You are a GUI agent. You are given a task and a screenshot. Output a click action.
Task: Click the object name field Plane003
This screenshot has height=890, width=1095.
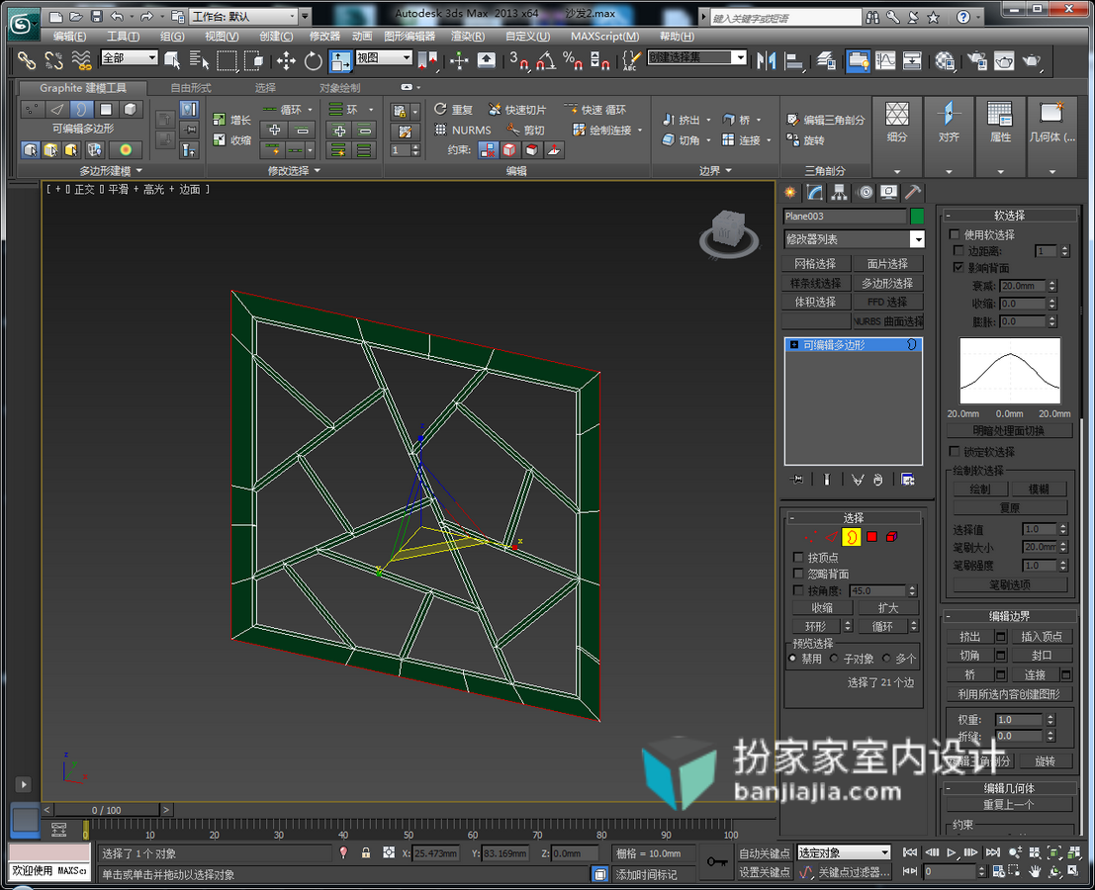(x=845, y=217)
